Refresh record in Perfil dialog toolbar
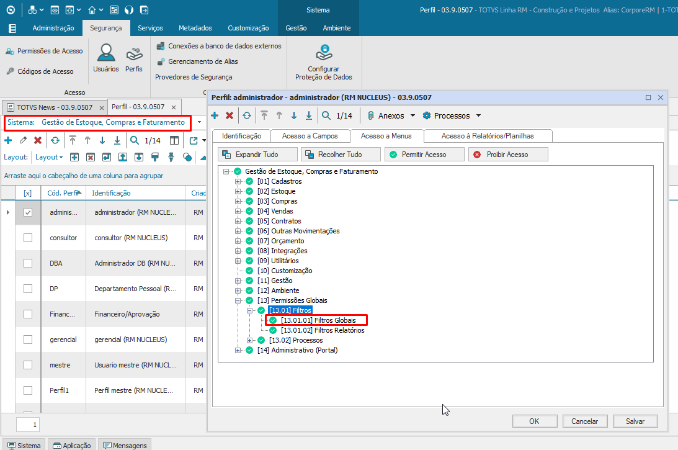Screen dimensions: 678x450 246,115
